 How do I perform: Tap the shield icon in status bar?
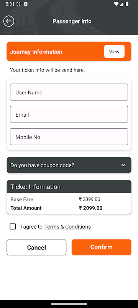point(18,4)
